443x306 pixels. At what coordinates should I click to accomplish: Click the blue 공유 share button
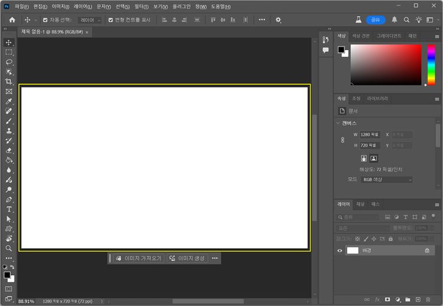pos(375,20)
